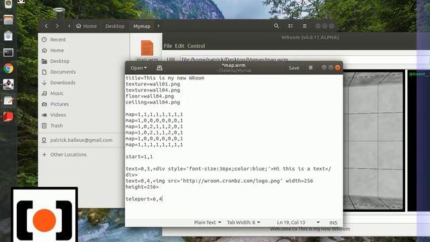Image resolution: width=430 pixels, height=242 pixels.
Task: Toggle file manager list/grid view
Action: click(x=290, y=26)
